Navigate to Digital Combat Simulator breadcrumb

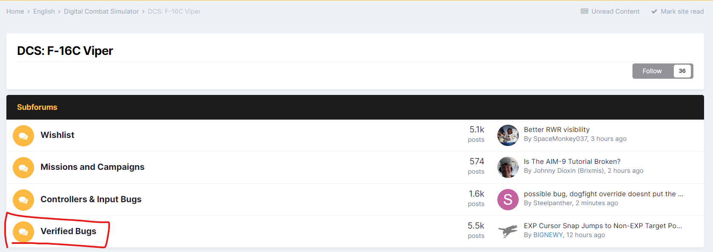[101, 11]
